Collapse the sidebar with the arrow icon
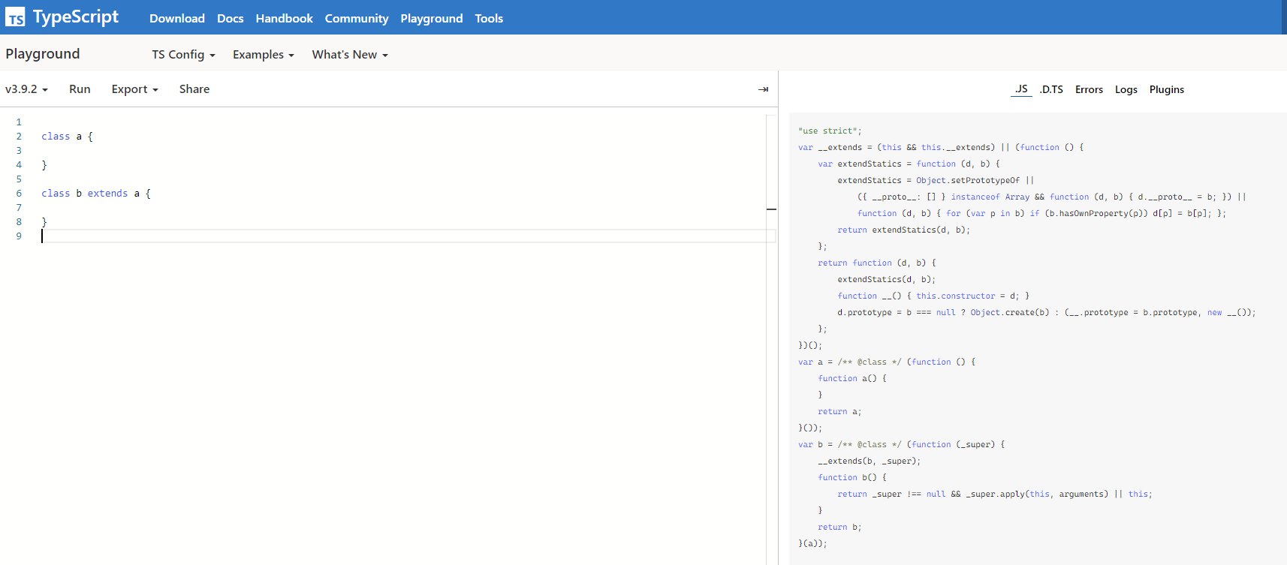The height and width of the screenshot is (565, 1287). click(x=763, y=89)
